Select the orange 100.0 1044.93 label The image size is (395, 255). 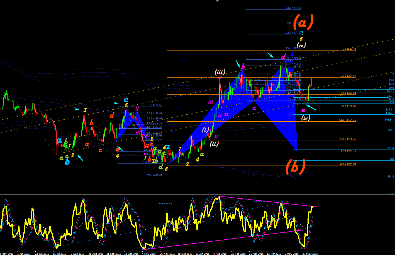coord(348,164)
